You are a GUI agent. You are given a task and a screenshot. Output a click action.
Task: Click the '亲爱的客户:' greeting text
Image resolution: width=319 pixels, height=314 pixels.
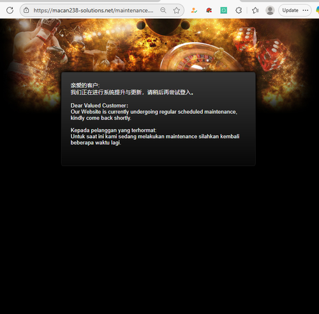click(x=85, y=86)
